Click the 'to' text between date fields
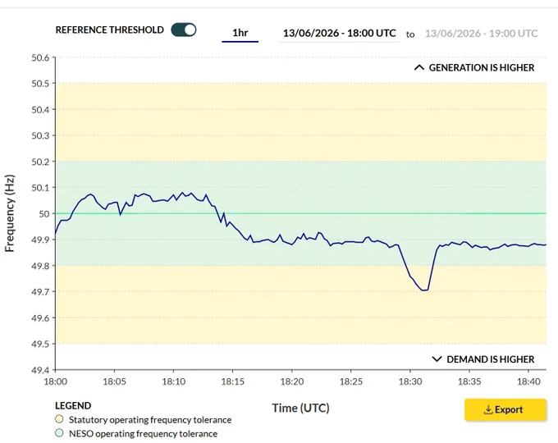Viewport: 558px width, 443px height. [410, 34]
